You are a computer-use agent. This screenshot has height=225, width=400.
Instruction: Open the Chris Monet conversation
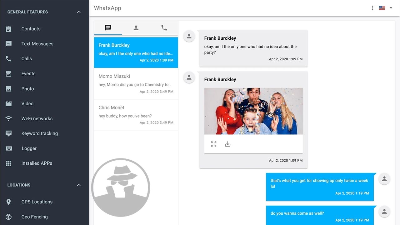point(136,115)
